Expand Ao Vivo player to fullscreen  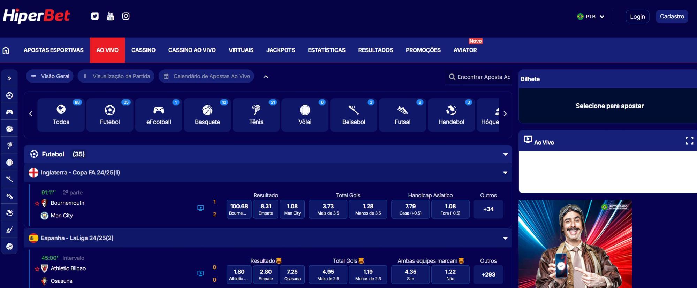pos(689,141)
